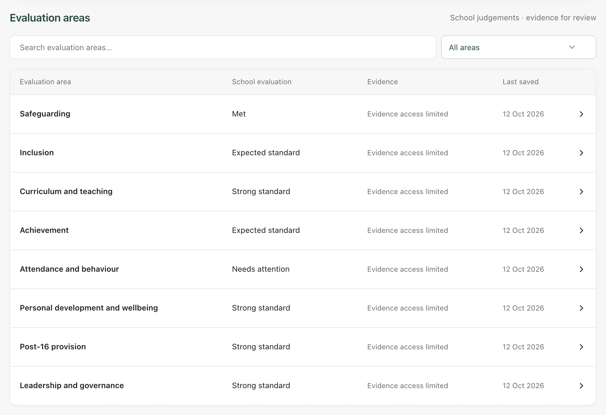Open Curriculum and teaching row chevron
The width and height of the screenshot is (606, 415).
click(581, 192)
